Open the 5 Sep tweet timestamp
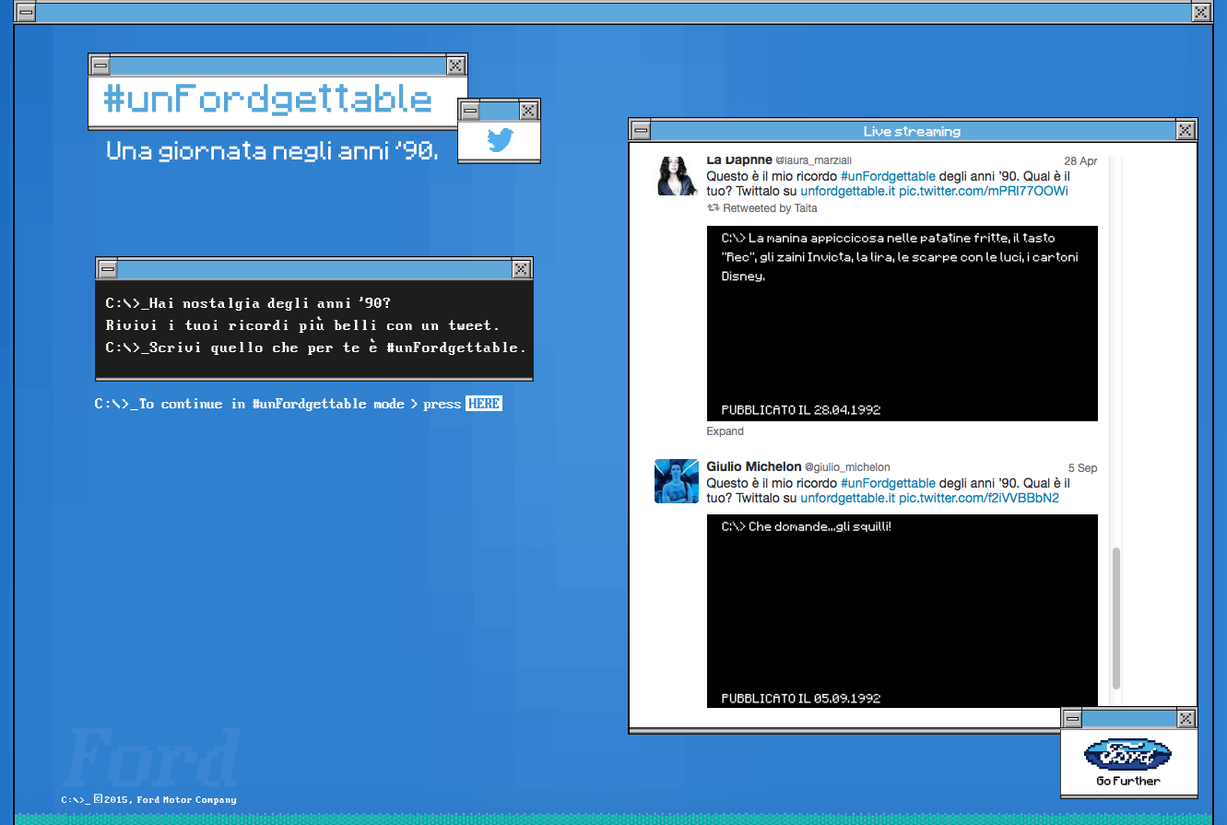The width and height of the screenshot is (1227, 825). click(x=1083, y=467)
